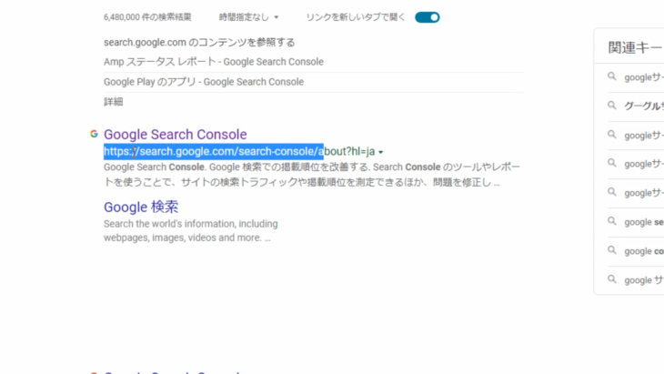Expand dropdown arrow beside about?hl=ja URL
Image resolution: width=664 pixels, height=374 pixels.
click(x=381, y=152)
